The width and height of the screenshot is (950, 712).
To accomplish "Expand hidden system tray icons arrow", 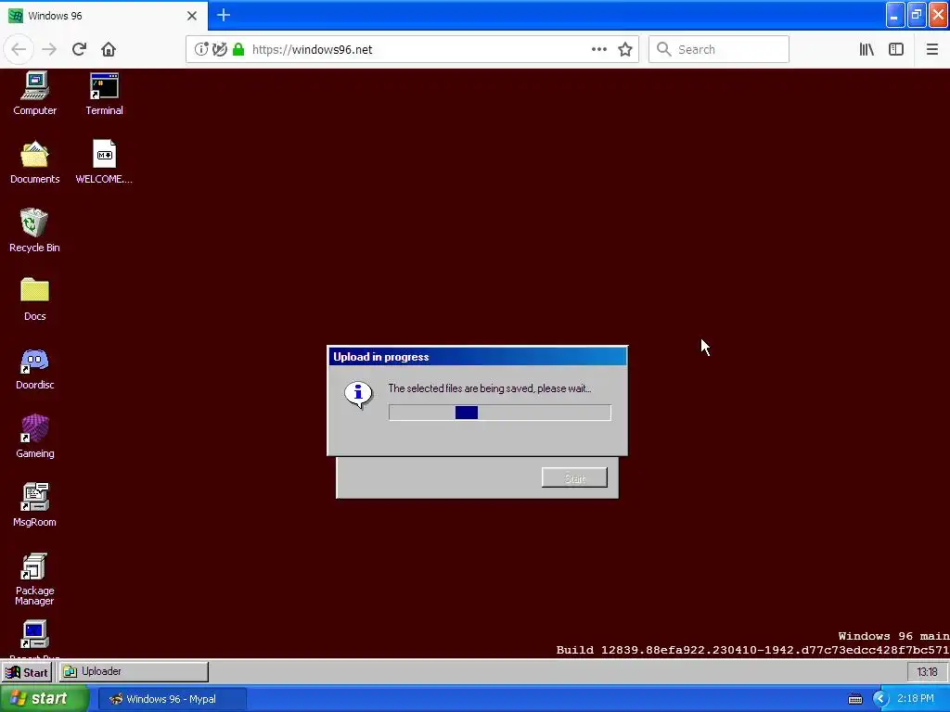I will pos(879,699).
